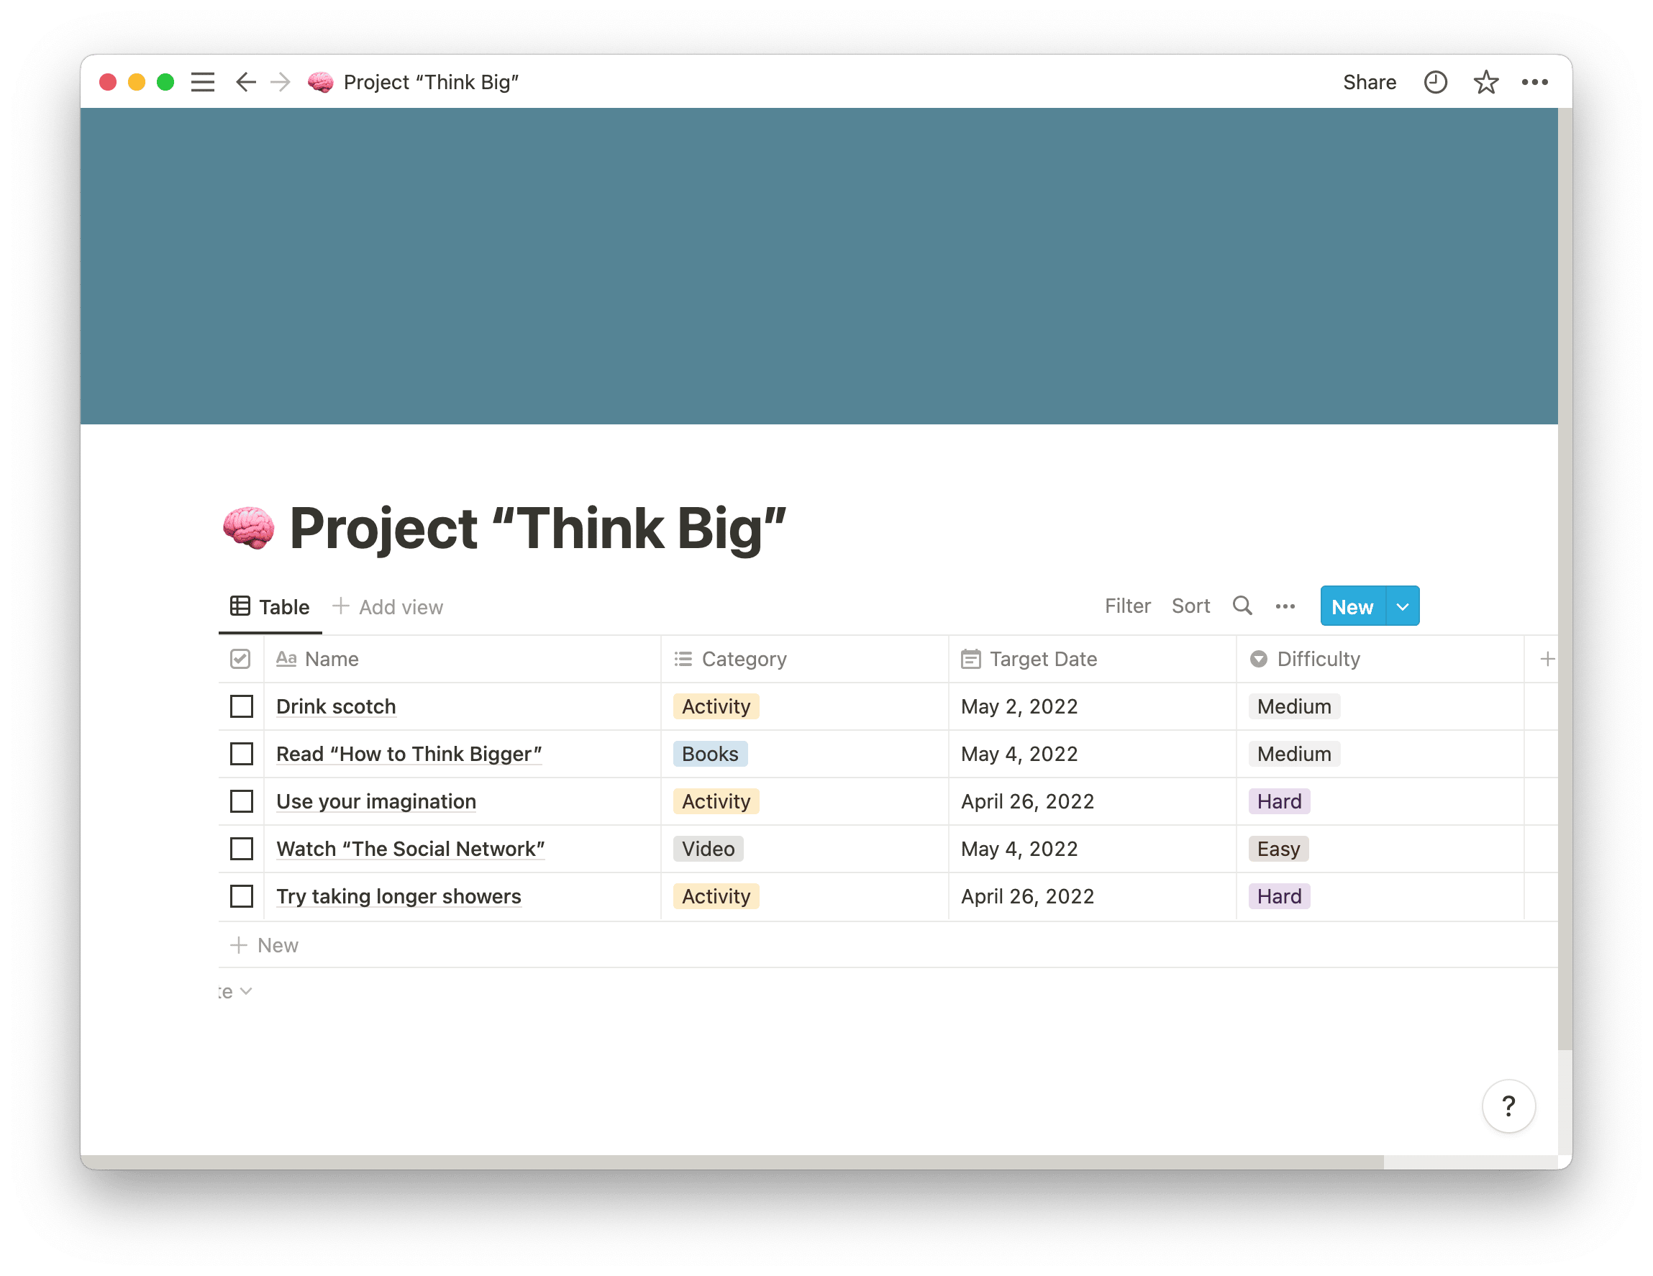Open the Name column header menu
Screen dimensions: 1653x1276
[462, 658]
